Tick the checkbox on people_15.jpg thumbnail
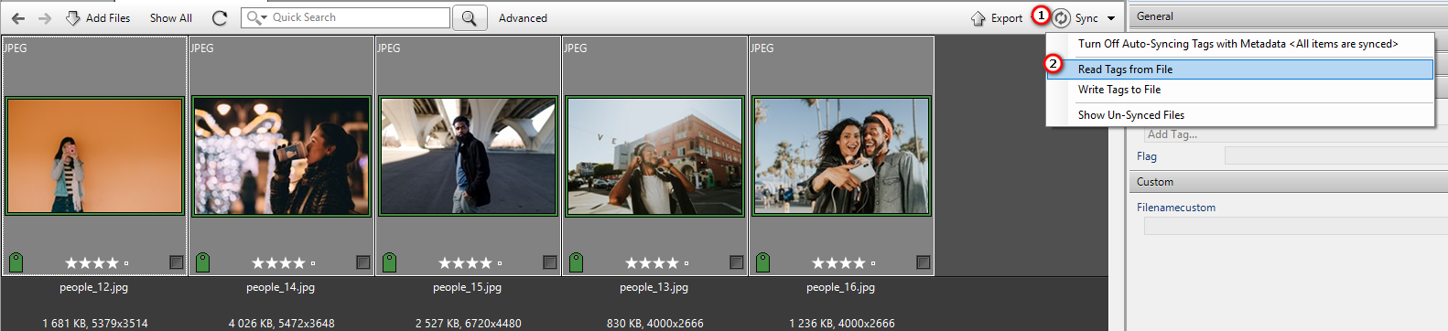 pos(550,262)
